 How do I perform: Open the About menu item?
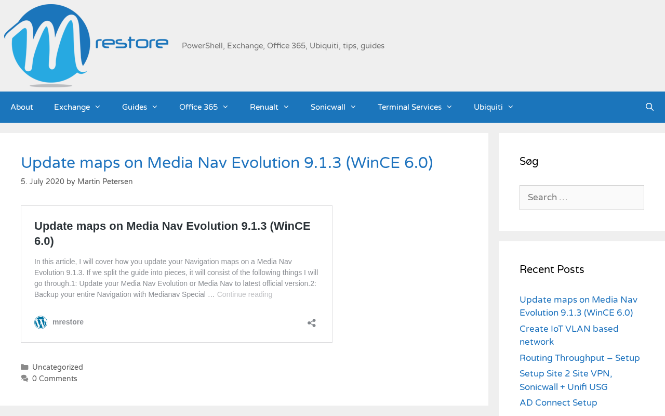22,107
